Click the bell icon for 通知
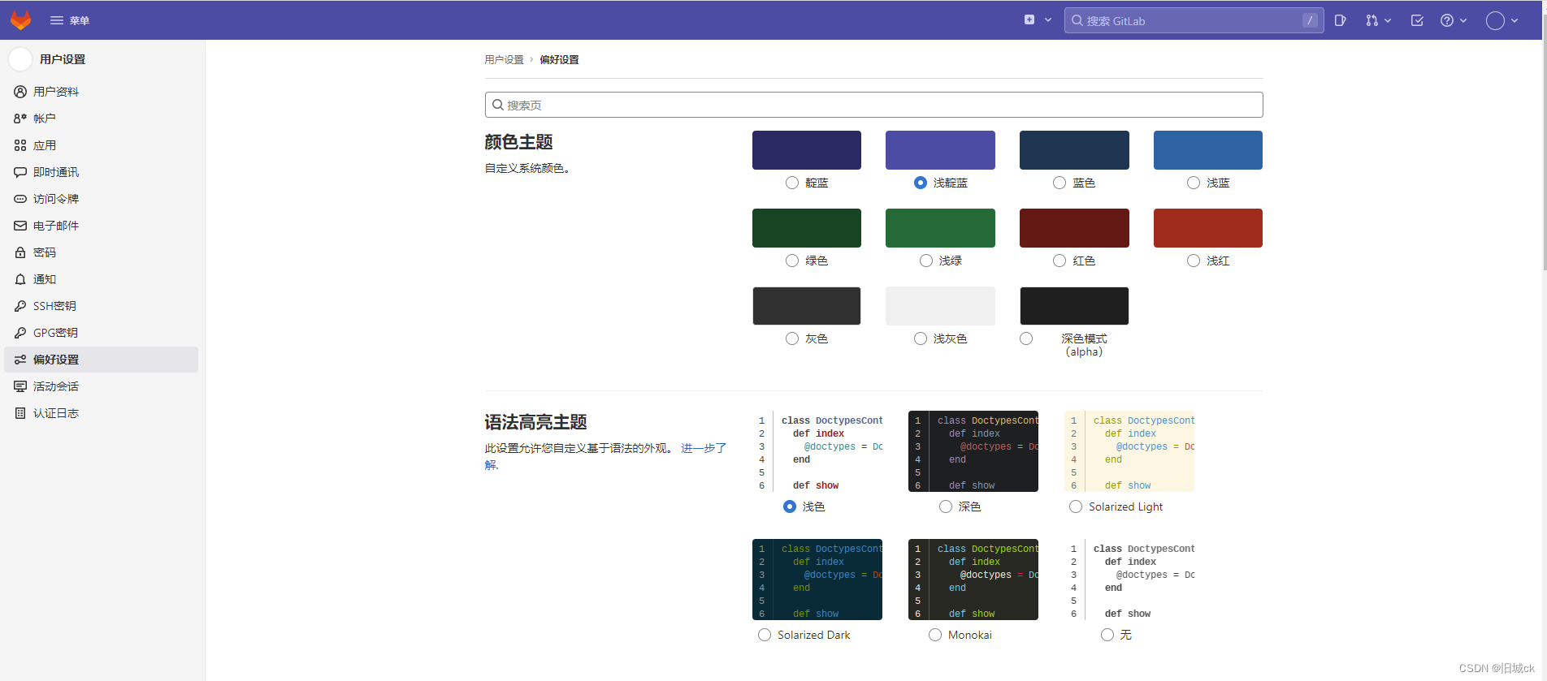1547x681 pixels. [20, 279]
